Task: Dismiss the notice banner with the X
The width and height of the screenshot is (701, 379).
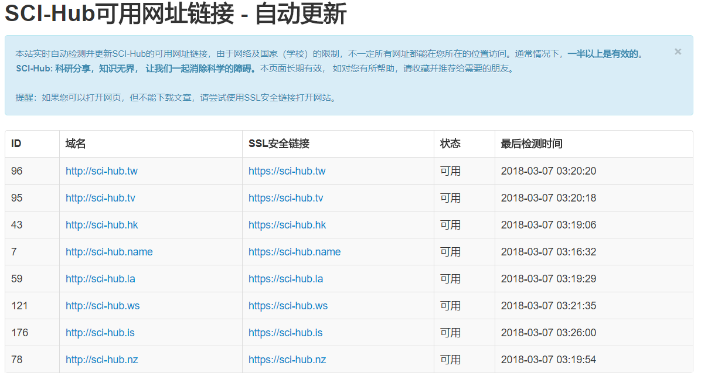Action: 678,52
